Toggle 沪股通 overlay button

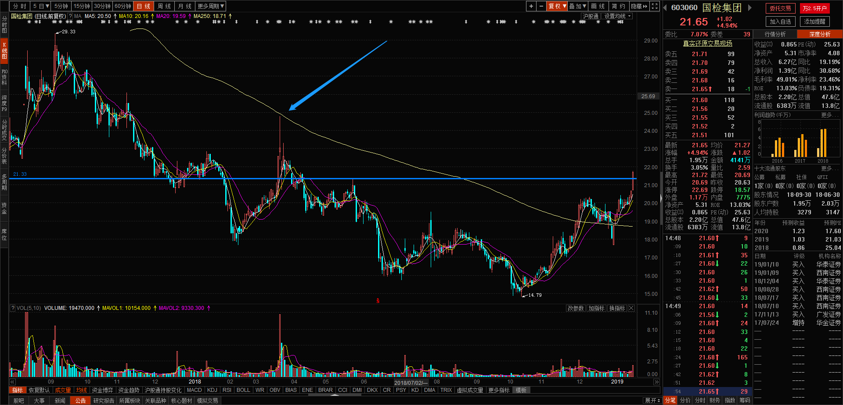click(591, 16)
